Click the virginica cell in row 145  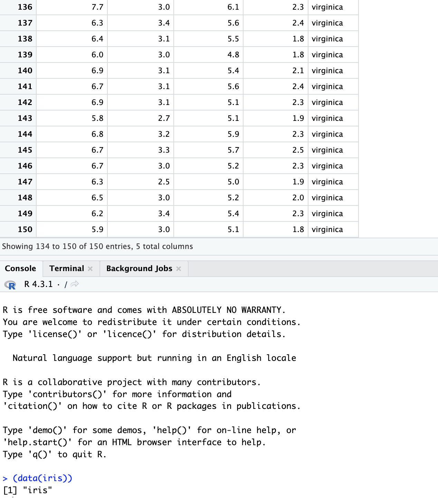click(x=327, y=150)
